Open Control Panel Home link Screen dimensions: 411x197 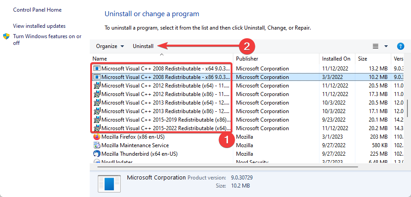(37, 10)
